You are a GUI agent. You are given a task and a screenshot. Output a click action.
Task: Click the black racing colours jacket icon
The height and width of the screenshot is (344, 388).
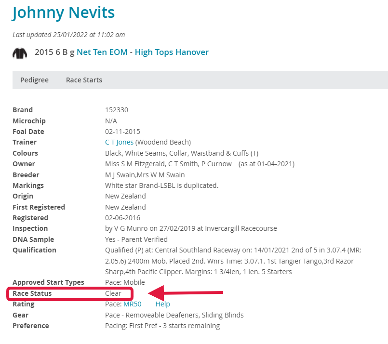click(20, 53)
